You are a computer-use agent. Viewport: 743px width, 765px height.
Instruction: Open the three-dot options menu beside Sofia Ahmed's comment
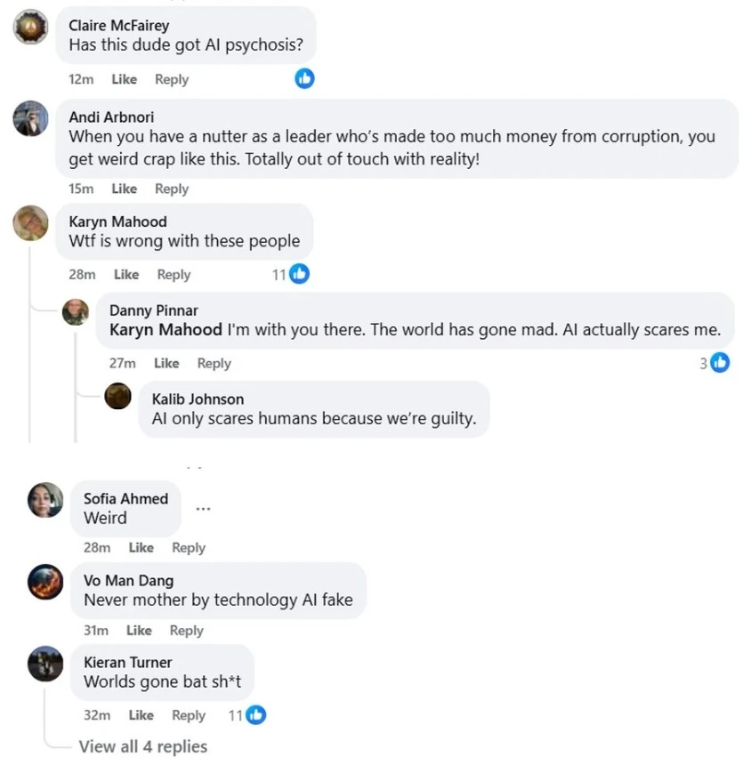coord(203,508)
